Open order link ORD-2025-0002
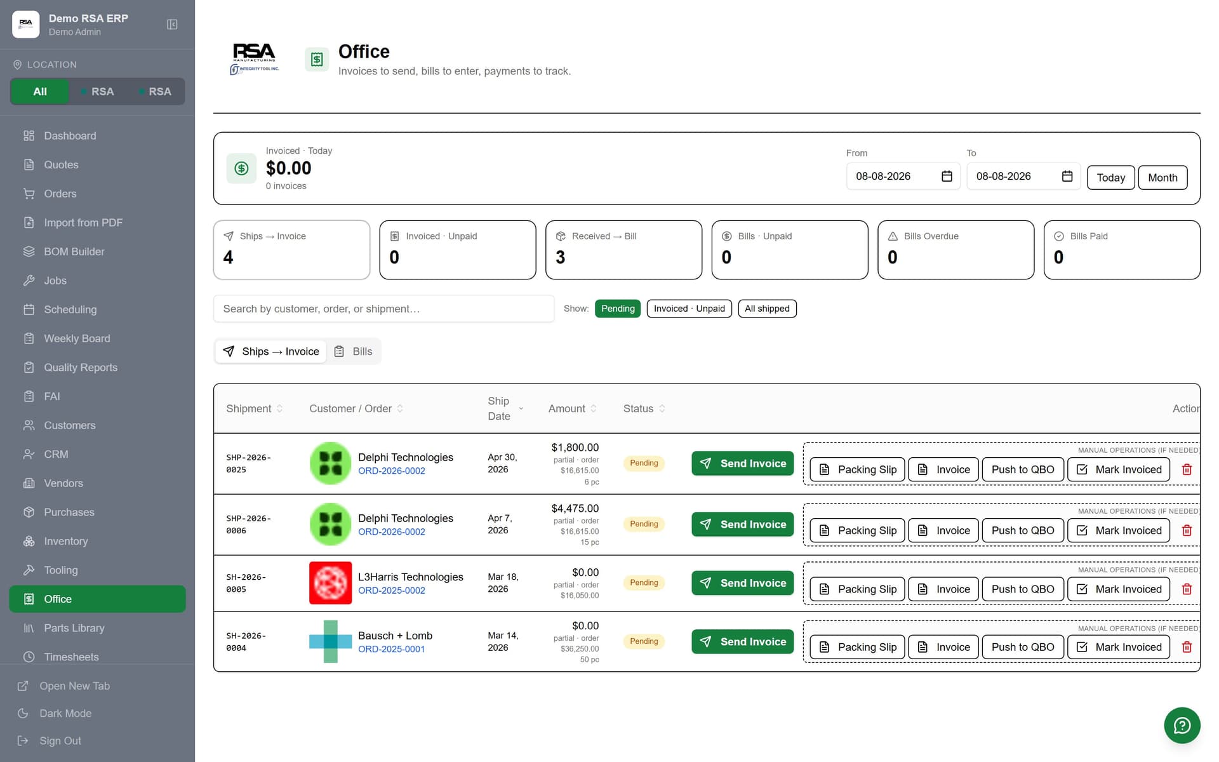Viewport: 1219px width, 762px height. 392,591
